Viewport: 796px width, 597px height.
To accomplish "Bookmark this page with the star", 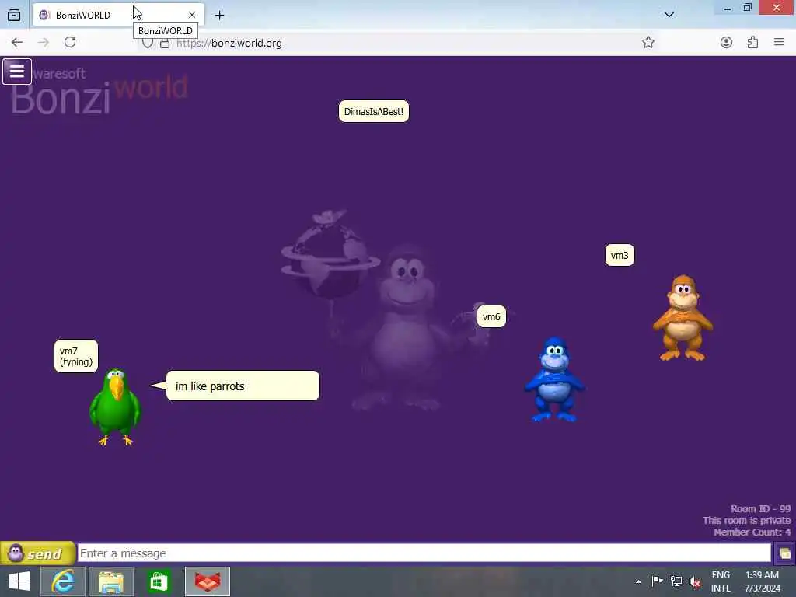I will (x=648, y=43).
